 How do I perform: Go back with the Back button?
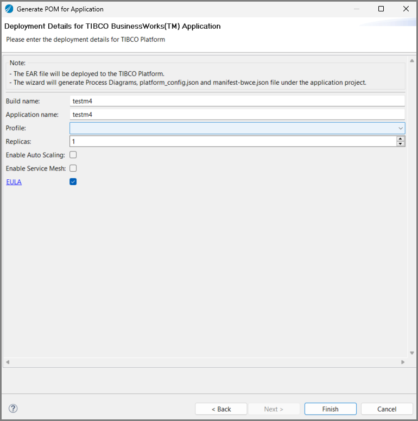[x=221, y=409]
